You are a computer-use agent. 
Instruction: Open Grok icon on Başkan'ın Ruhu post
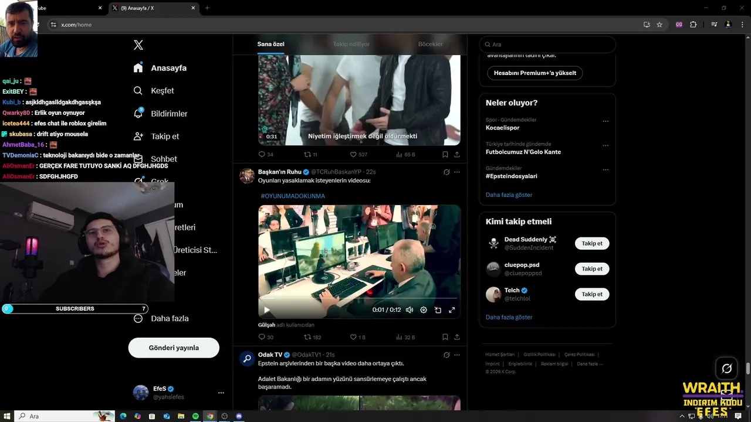(x=446, y=172)
